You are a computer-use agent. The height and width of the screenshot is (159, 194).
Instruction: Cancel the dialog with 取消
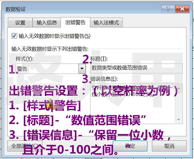point(169,146)
